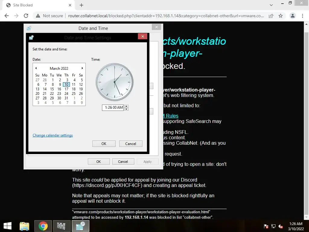Increase time with the up spinner arrow
The width and height of the screenshot is (309, 232).
(x=126, y=106)
